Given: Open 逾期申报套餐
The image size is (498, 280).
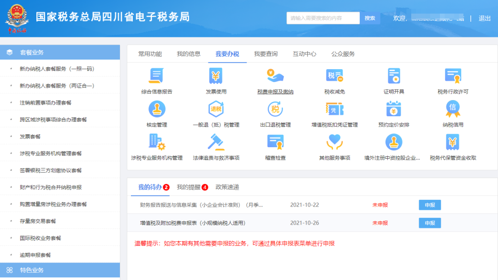Looking at the screenshot, I should pyautogui.click(x=35, y=255).
